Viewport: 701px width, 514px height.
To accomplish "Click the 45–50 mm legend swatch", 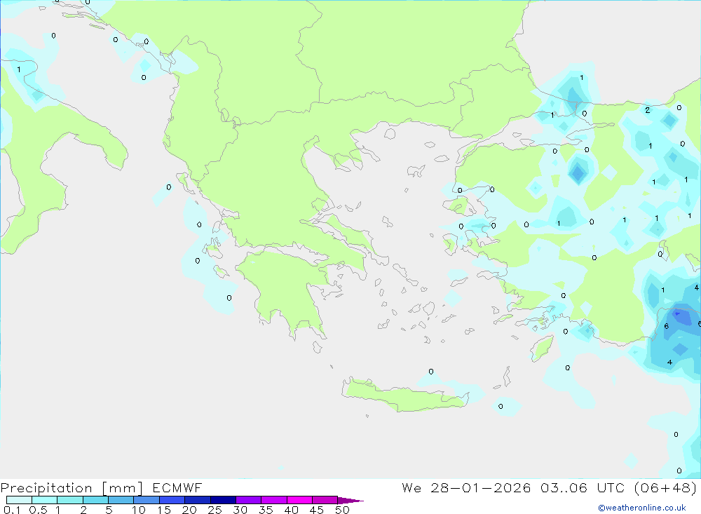I will click(x=325, y=500).
